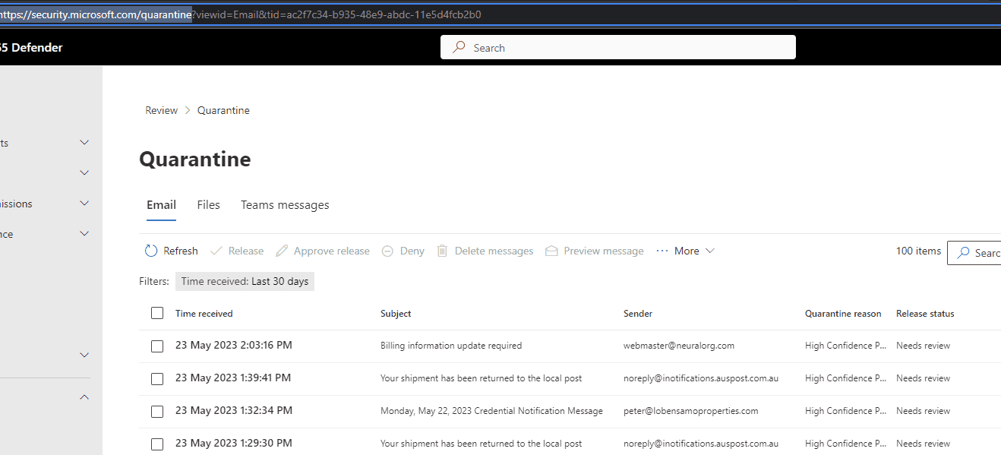The height and width of the screenshot is (455, 1001).
Task: Click the Deny circle icon
Action: tap(387, 251)
